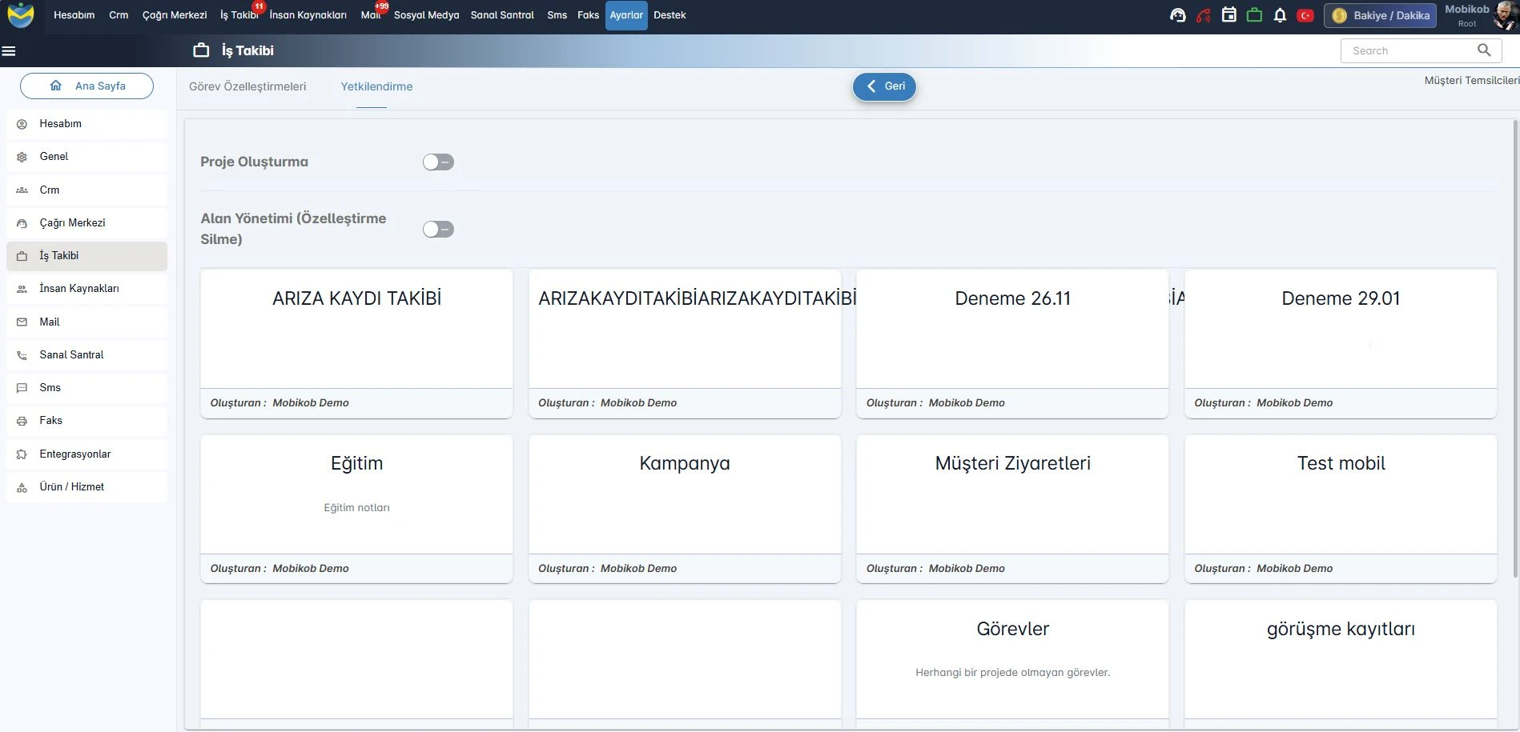The width and height of the screenshot is (1520, 732).
Task: Click the headset agent icon in top bar
Action: point(1177,15)
